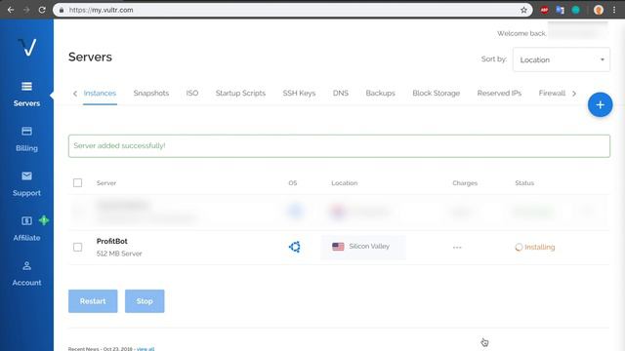The width and height of the screenshot is (625, 351).
Task: Click the Vultr logo in the sidebar
Action: (27, 48)
